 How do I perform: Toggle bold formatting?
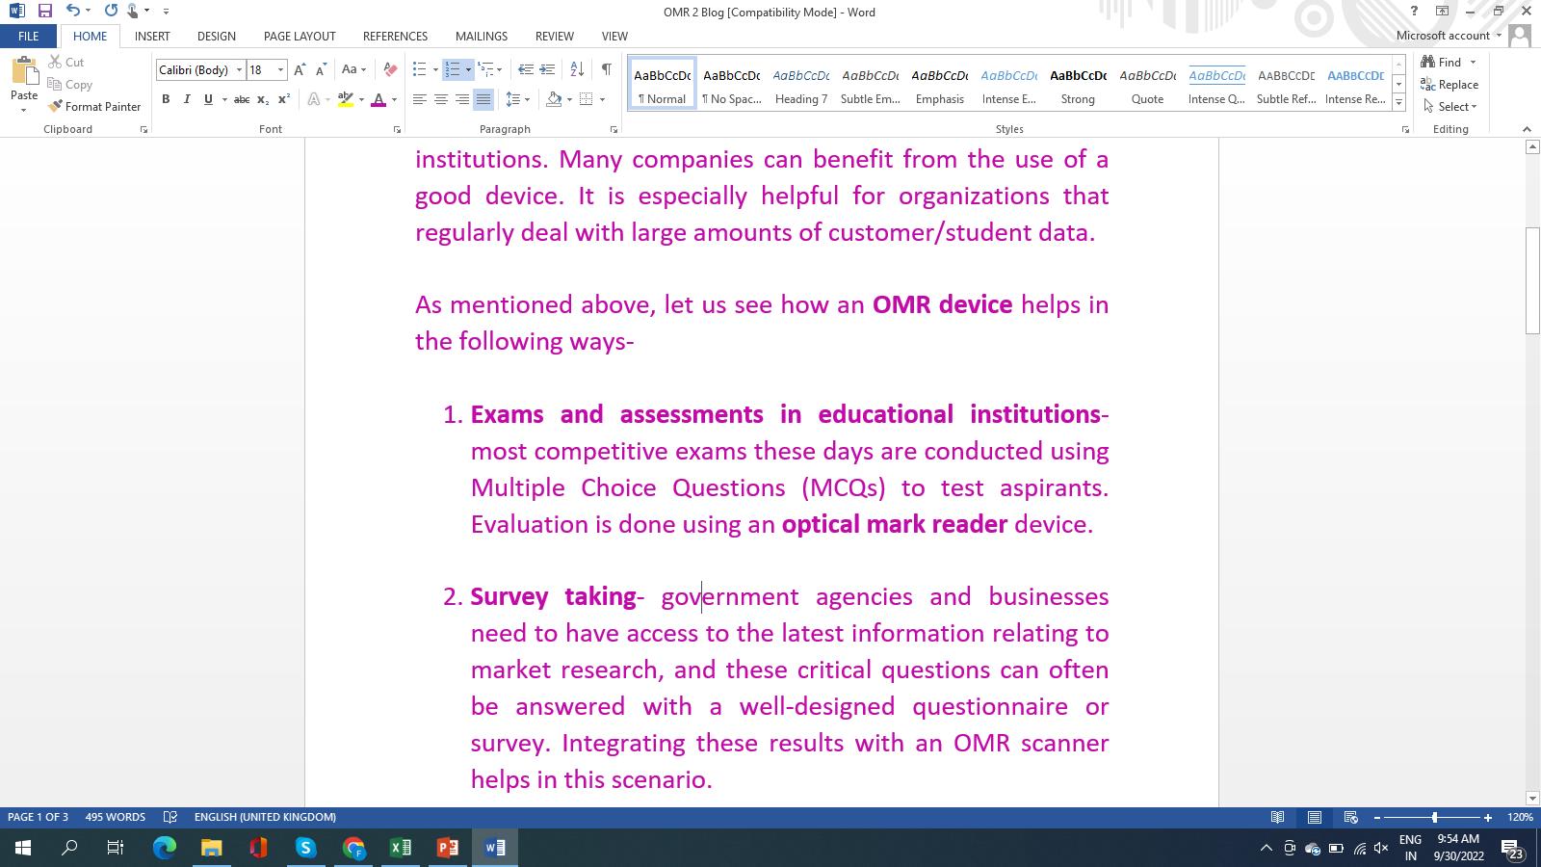pyautogui.click(x=166, y=99)
